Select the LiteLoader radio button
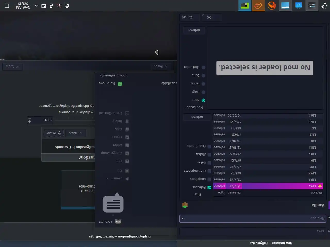This screenshot has width=330, height=247. click(203, 67)
